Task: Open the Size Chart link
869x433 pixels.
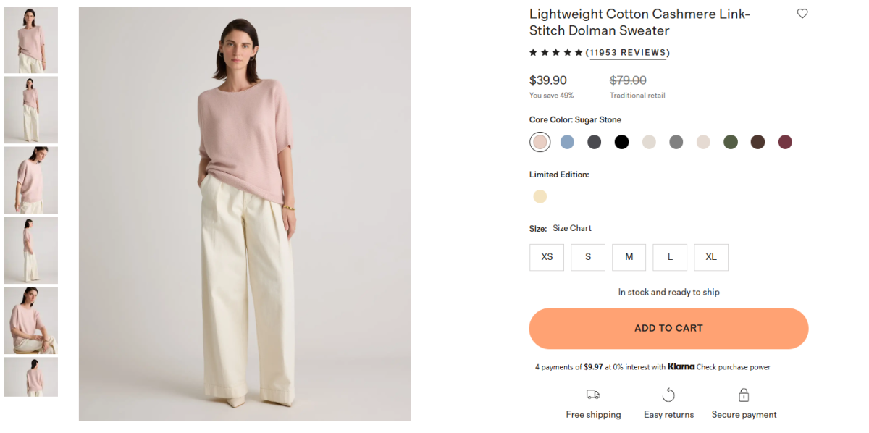Action: click(x=572, y=229)
